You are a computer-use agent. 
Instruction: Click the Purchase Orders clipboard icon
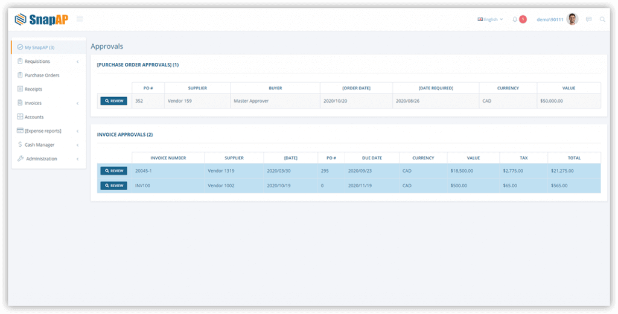pyautogui.click(x=20, y=75)
